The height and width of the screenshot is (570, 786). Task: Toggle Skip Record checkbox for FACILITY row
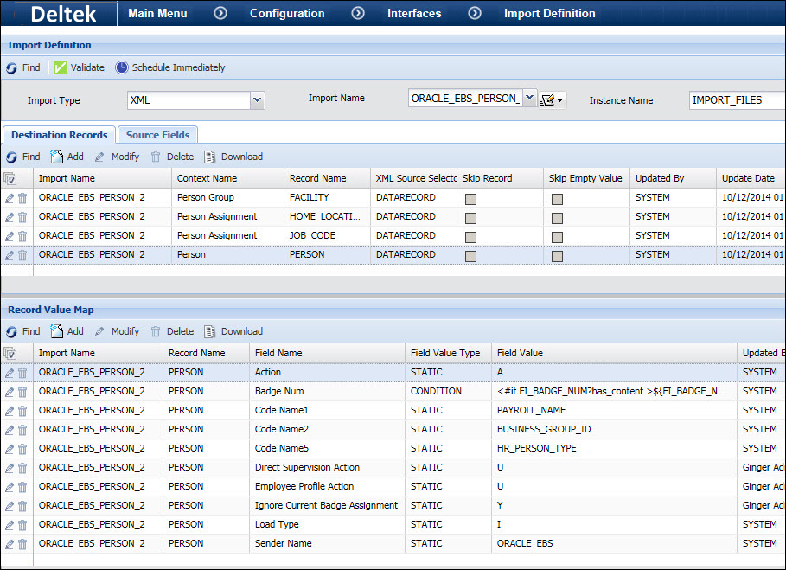(470, 199)
